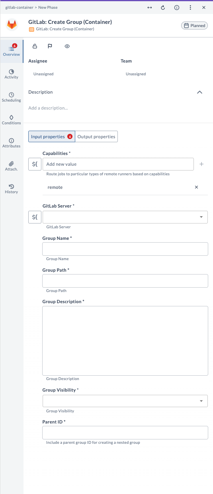Click the container icon beside task subtitle

(31, 29)
